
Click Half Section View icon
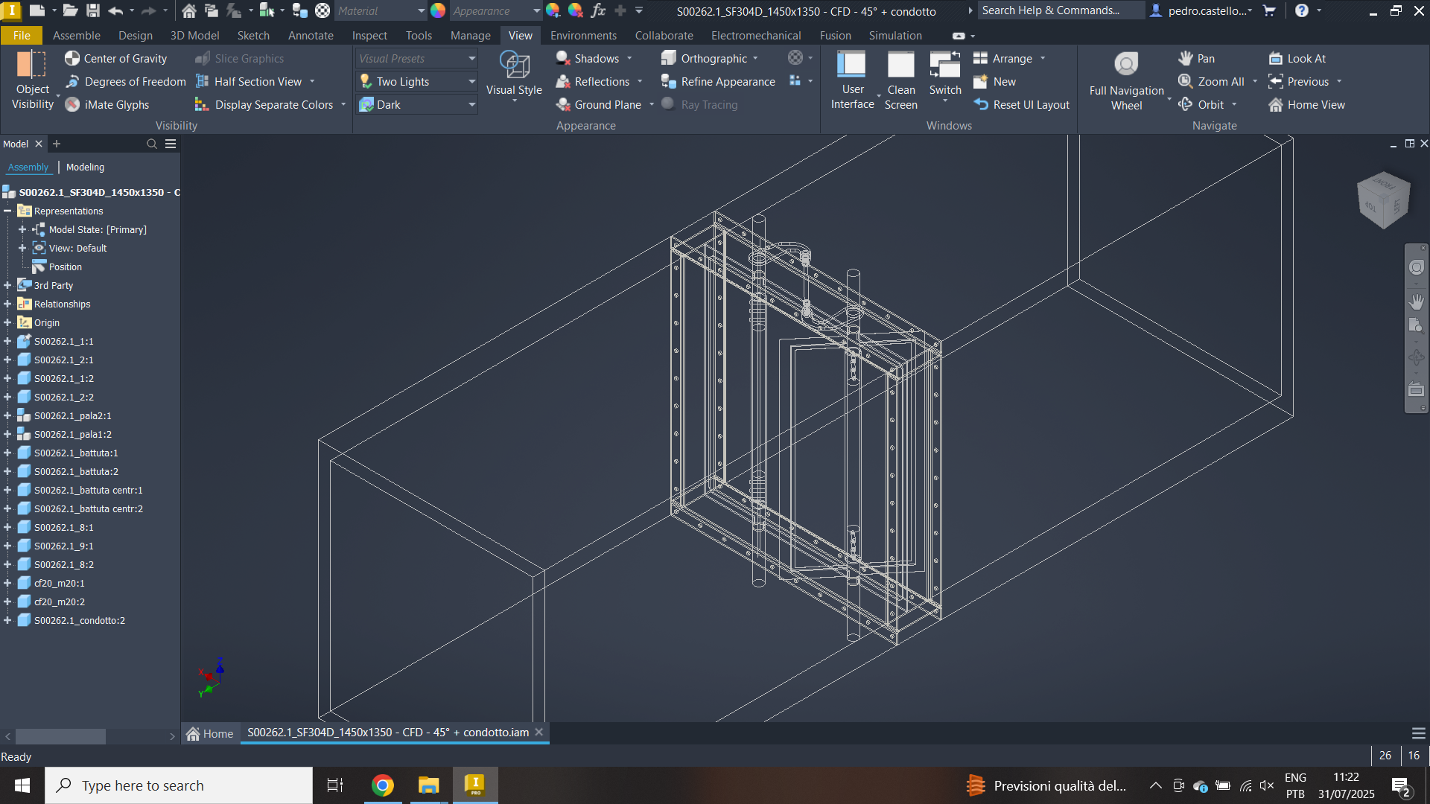point(202,81)
